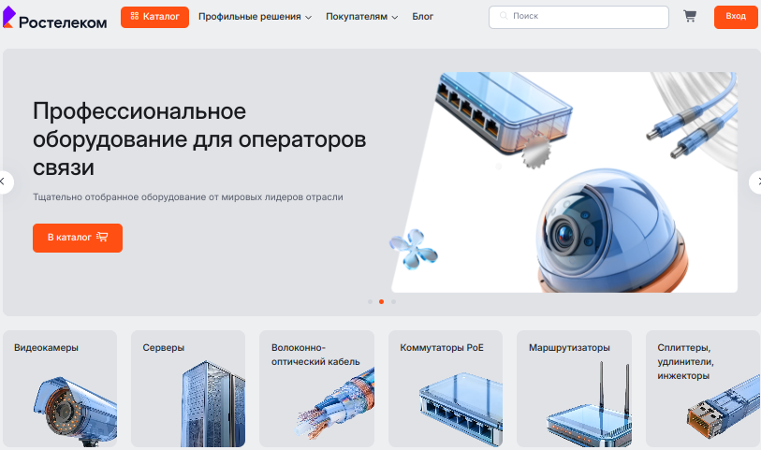The width and height of the screenshot is (761, 450).
Task: Expand Профильные решения menu
Action: tap(255, 17)
